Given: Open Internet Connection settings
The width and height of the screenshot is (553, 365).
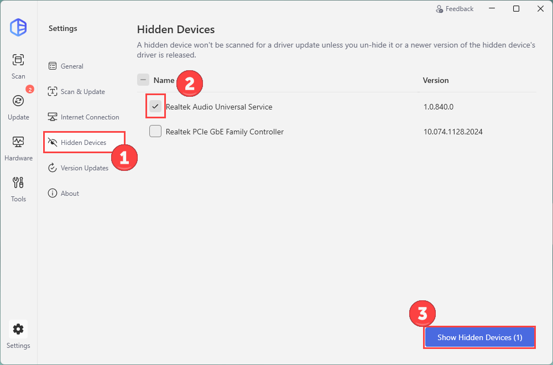Looking at the screenshot, I should (x=90, y=117).
